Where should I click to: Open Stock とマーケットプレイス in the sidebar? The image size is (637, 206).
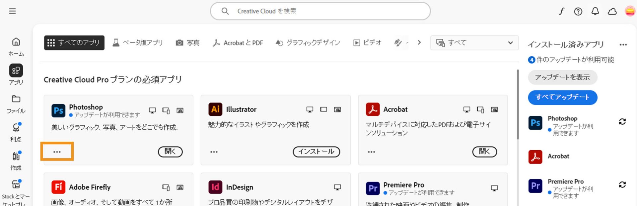pos(16,192)
